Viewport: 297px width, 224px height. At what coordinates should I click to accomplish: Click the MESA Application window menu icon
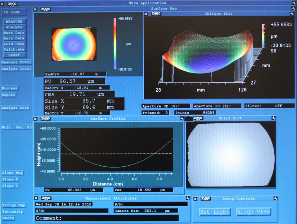[x=2, y=4]
